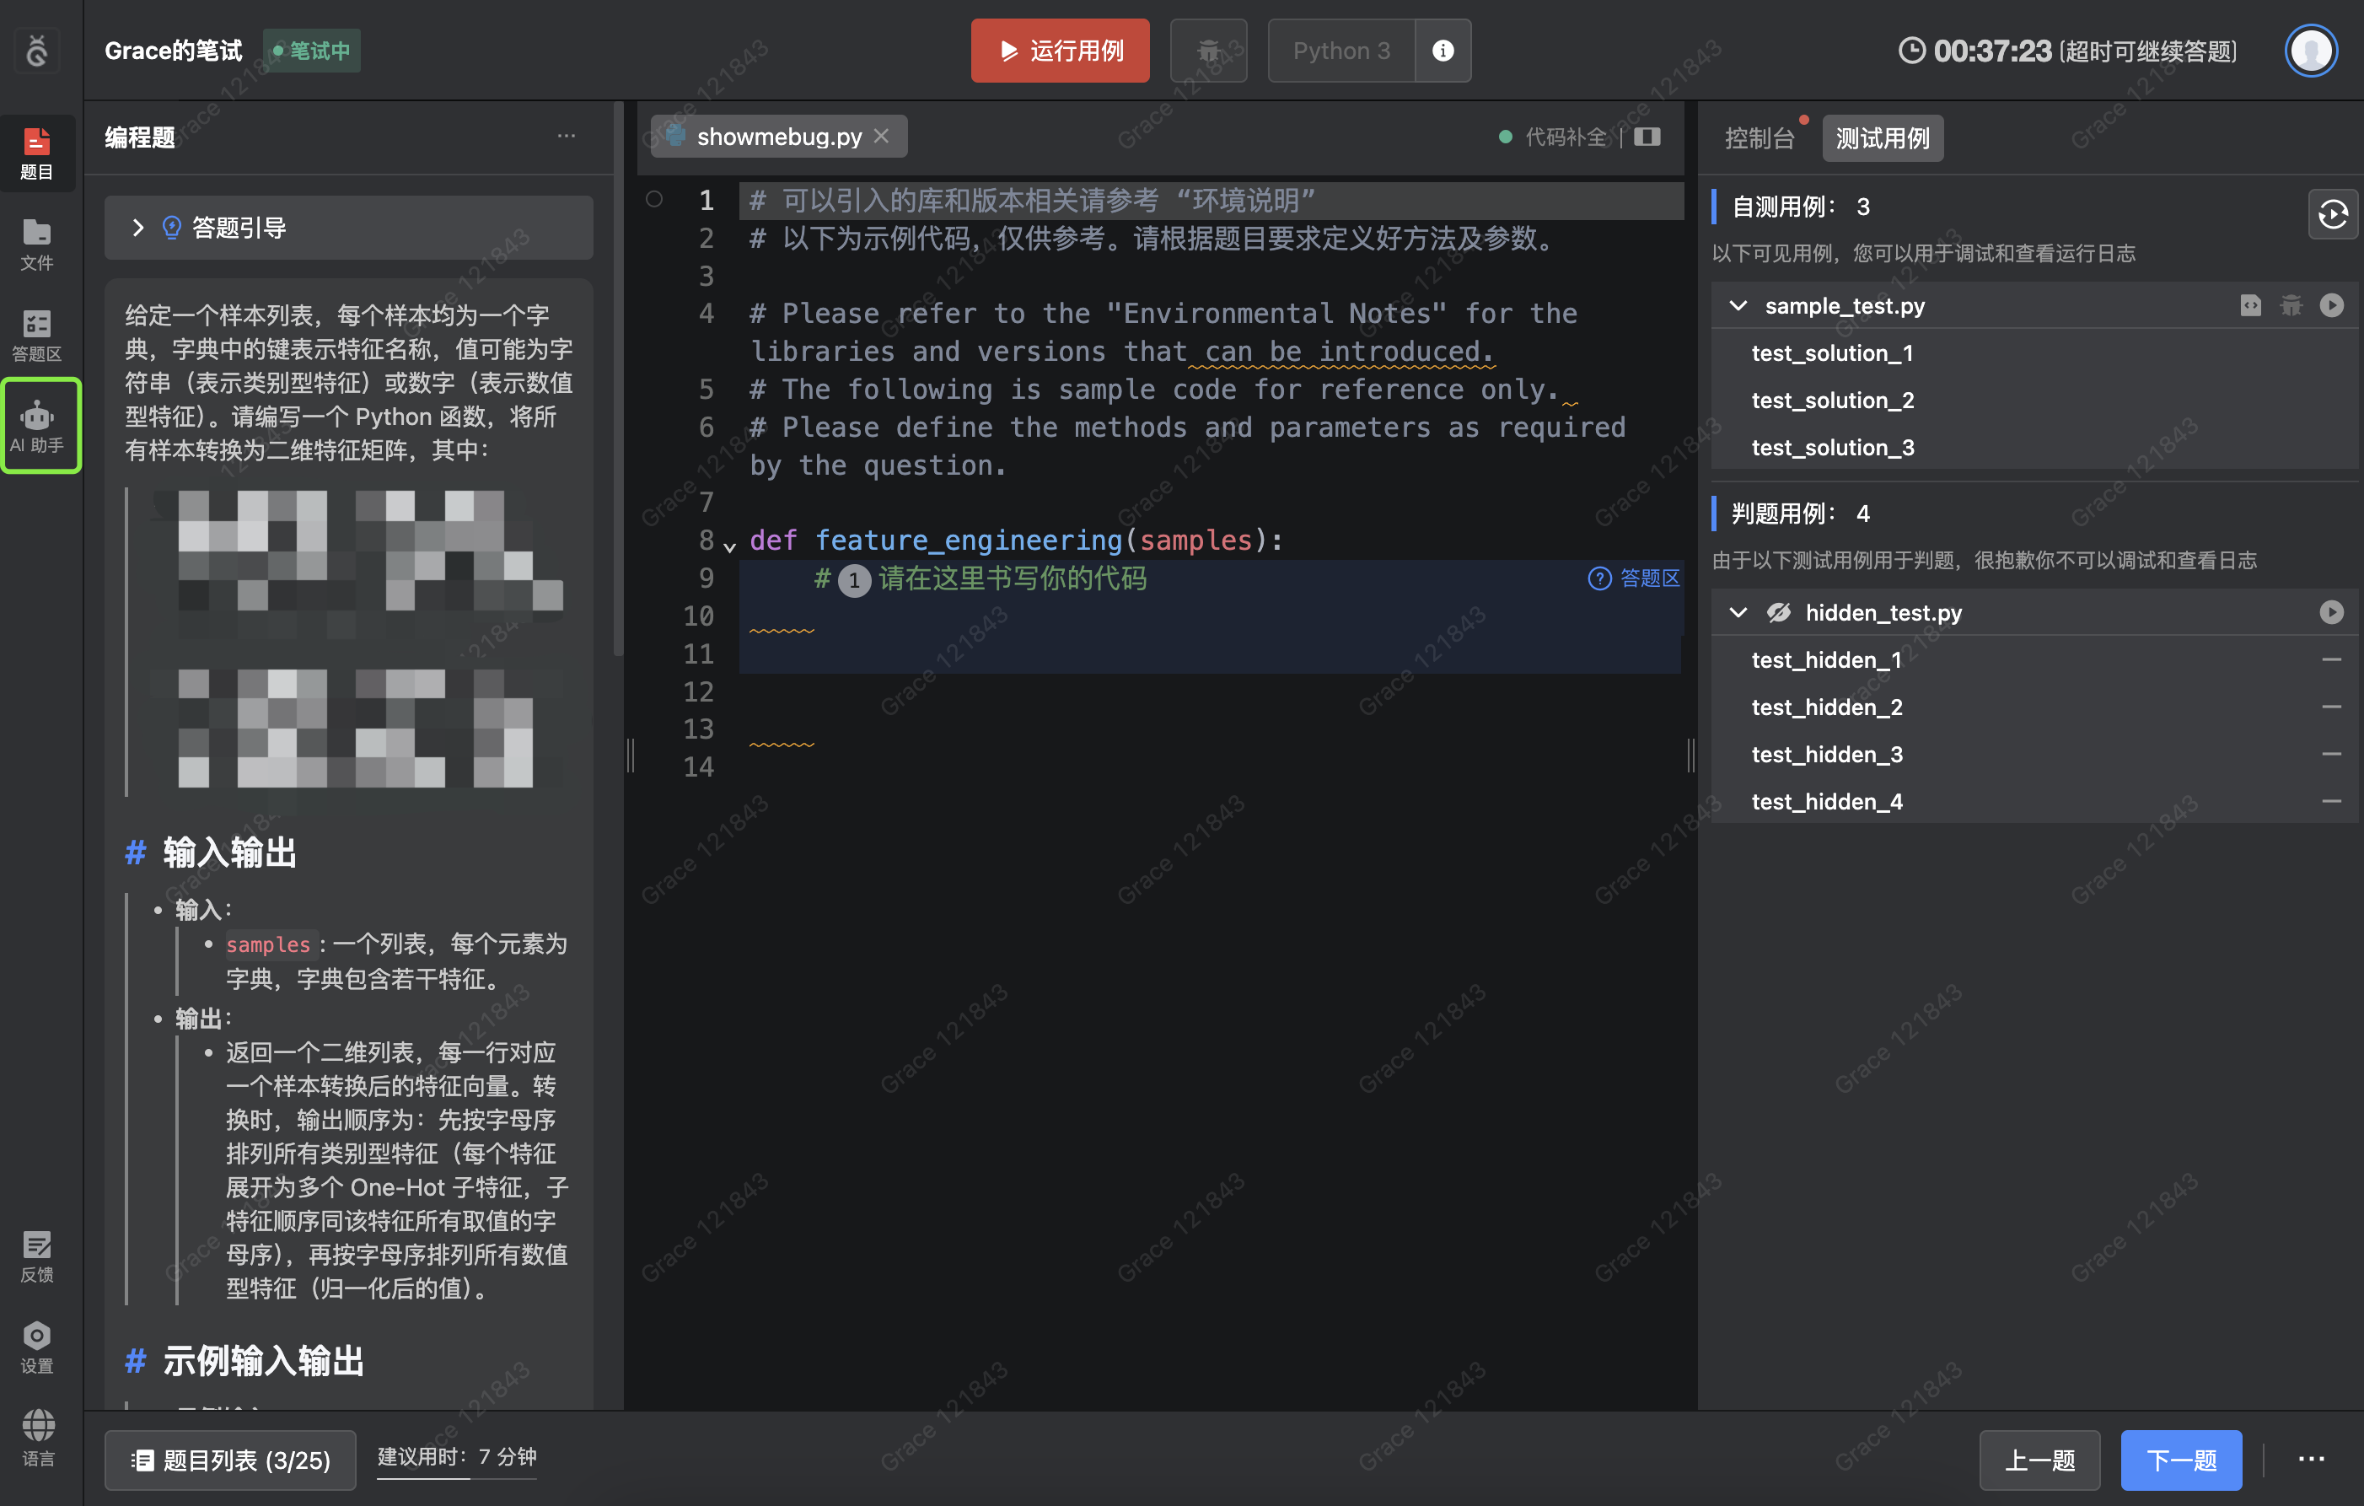Run sample_test.py with its play icon
Viewport: 2364px width, 1506px height.
point(2332,305)
